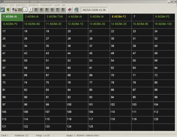177x137 pixels.
Task: Click the numeric display counter toolbar icon
Action: [20, 10]
